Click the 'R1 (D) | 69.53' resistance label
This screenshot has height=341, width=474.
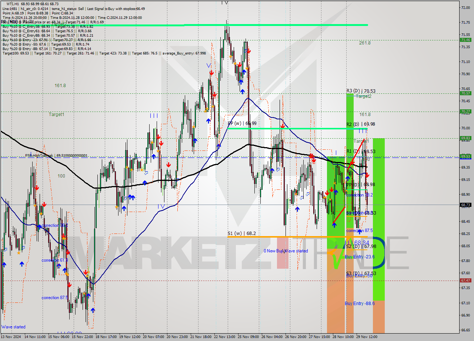coord(361,151)
